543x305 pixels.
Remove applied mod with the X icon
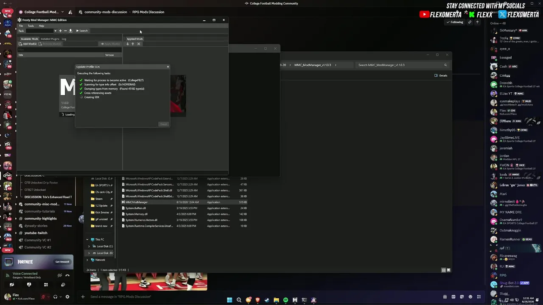point(138,44)
